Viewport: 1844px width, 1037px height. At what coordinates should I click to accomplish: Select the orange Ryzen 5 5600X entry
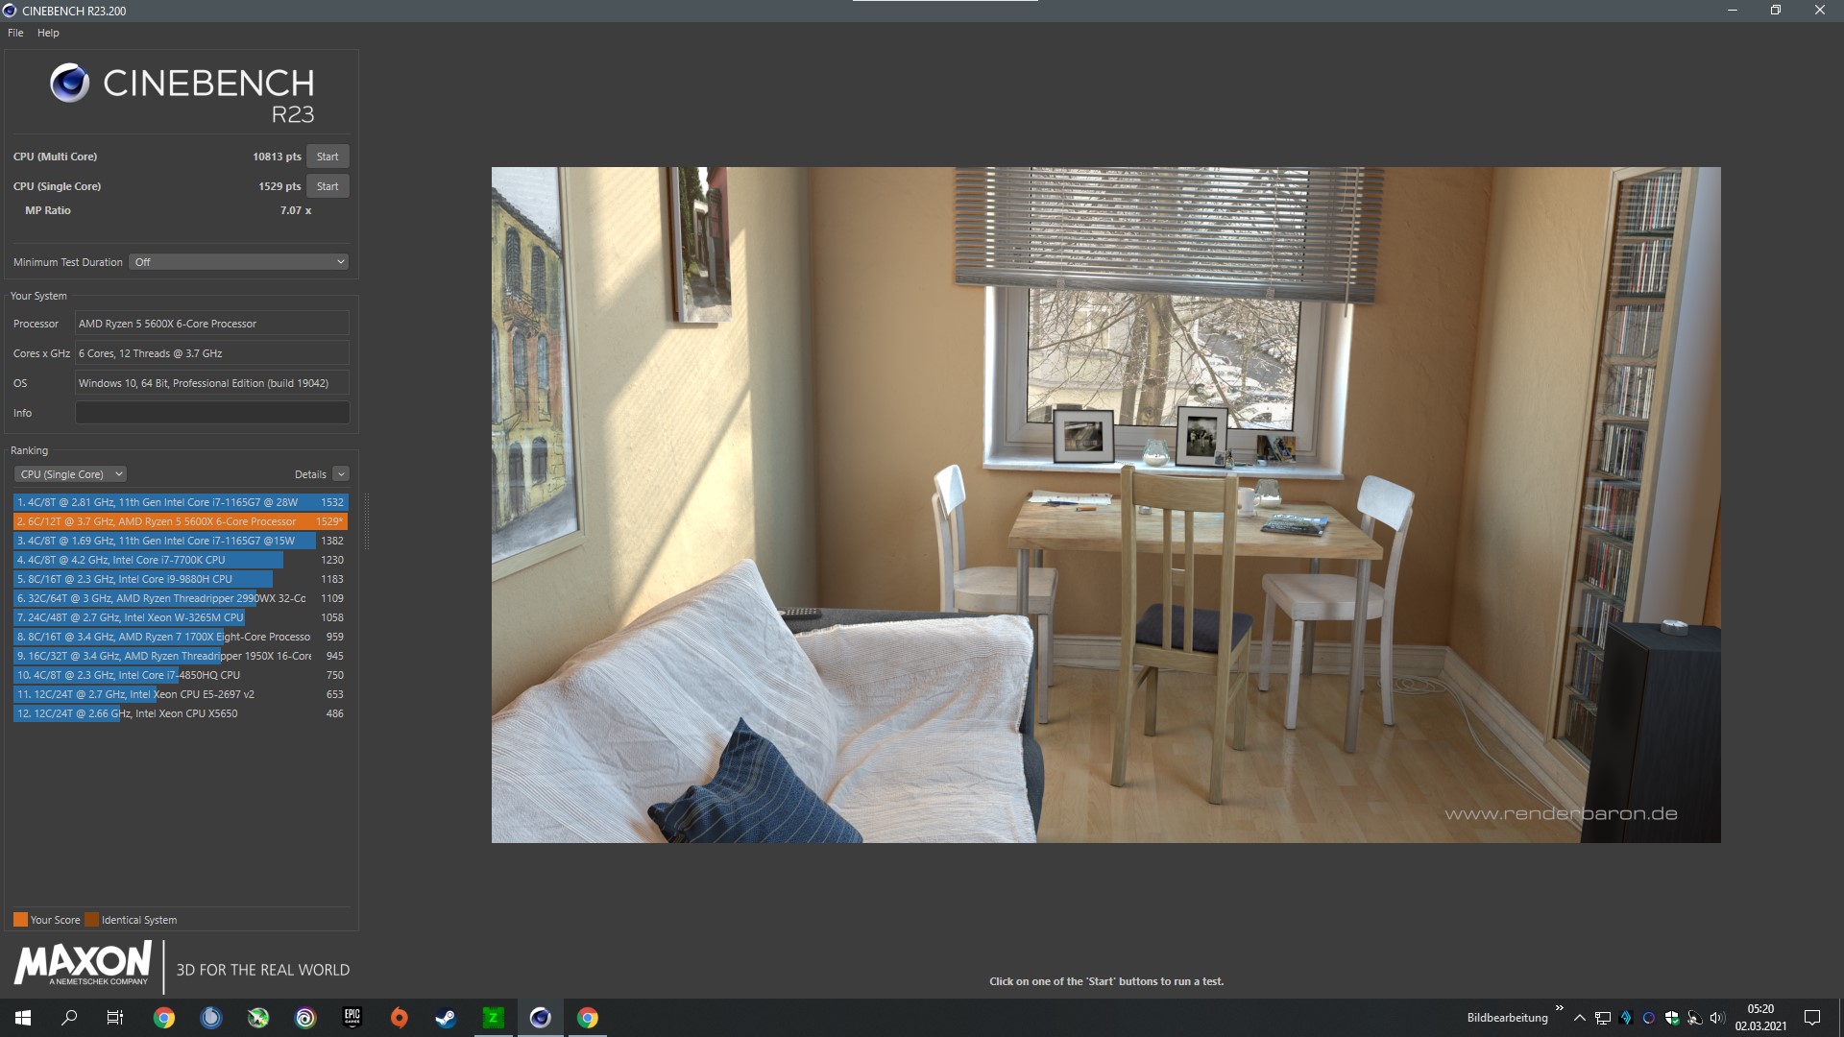click(180, 521)
